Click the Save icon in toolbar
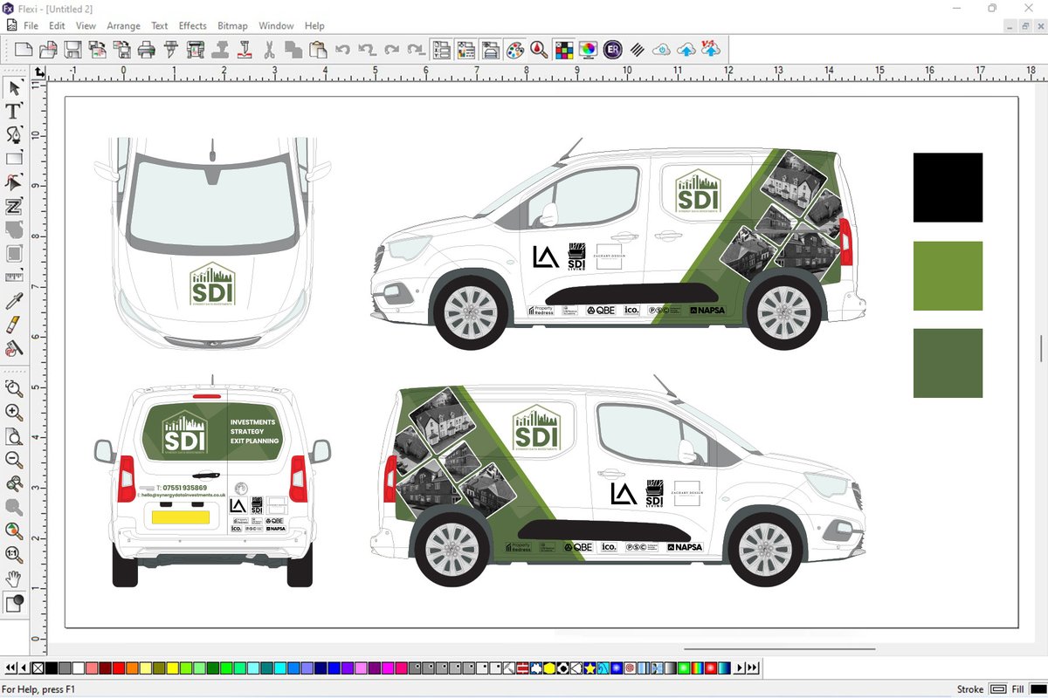This screenshot has width=1048, height=698. click(x=72, y=50)
